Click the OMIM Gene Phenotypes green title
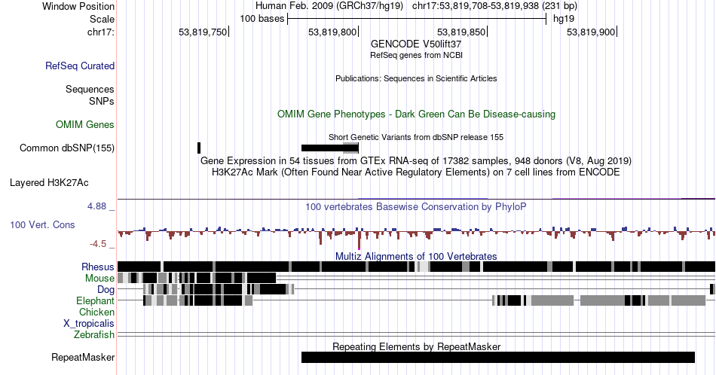 point(416,114)
